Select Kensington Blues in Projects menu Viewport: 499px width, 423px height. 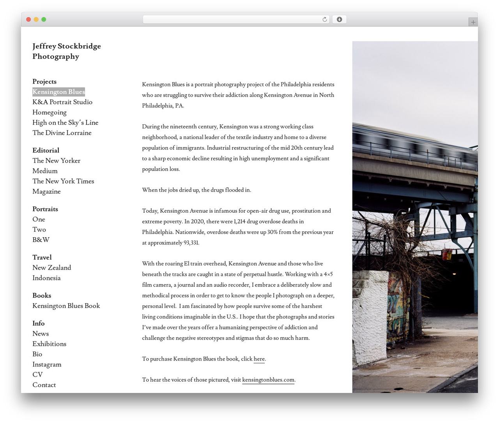pyautogui.click(x=58, y=92)
